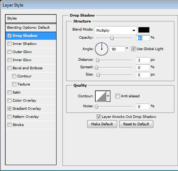This screenshot has height=171, width=178.
Task: Click the Make Default button
Action: point(102,124)
